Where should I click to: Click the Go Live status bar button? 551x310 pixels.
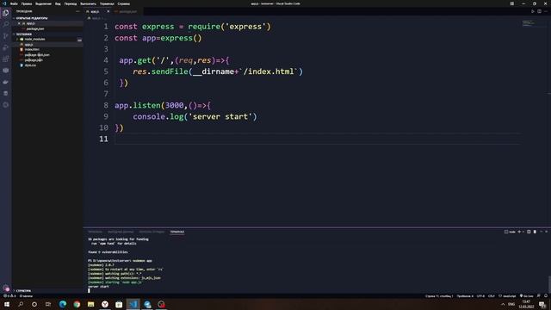pyautogui.click(x=526, y=296)
